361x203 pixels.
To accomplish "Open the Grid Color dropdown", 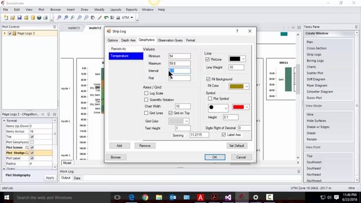I will click(187, 121).
